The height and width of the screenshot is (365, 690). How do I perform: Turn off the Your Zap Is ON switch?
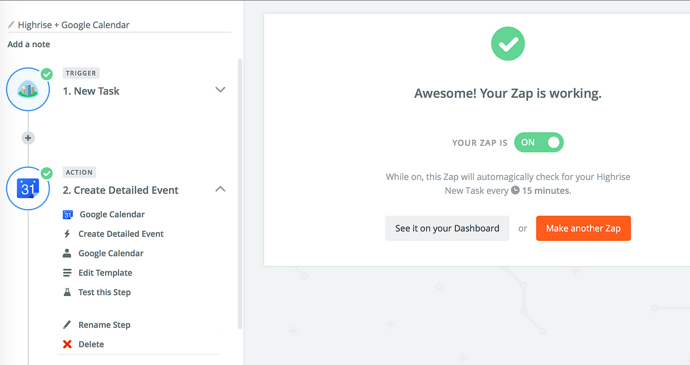click(x=538, y=143)
